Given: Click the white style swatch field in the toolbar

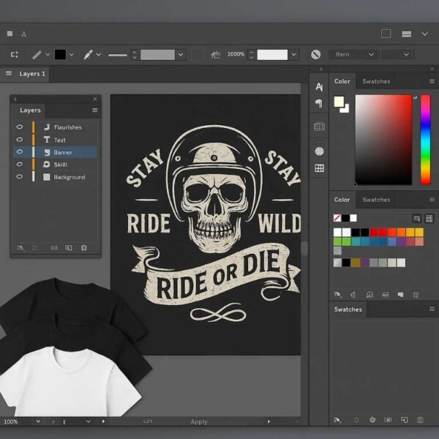Looking at the screenshot, I should [272, 55].
